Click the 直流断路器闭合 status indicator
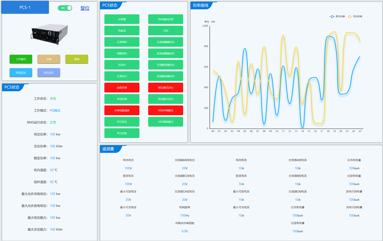This screenshot has height=241, width=383. point(166,76)
